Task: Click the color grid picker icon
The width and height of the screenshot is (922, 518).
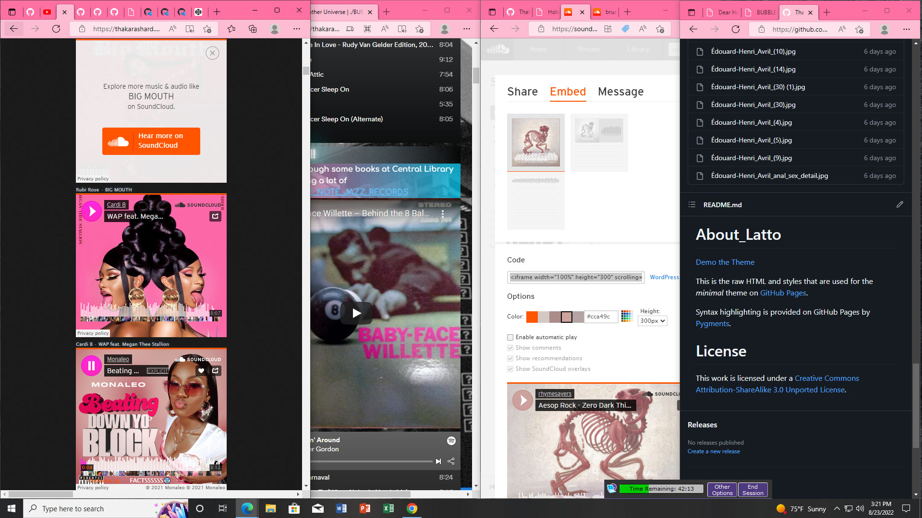Action: point(627,316)
